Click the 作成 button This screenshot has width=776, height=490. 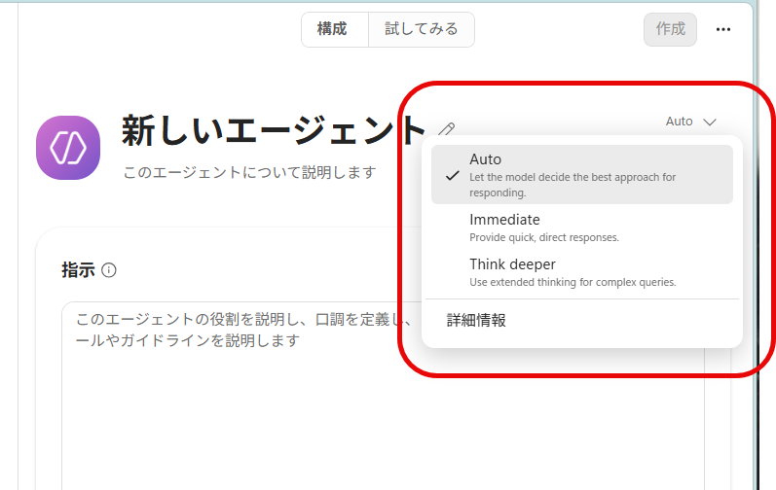[670, 29]
